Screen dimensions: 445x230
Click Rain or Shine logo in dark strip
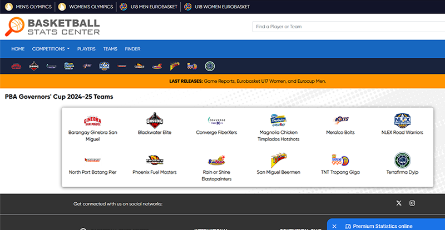[x=157, y=66]
